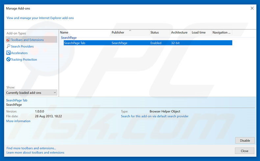Click the Tracking Protection icon
Viewport: 260px width, 161px height.
click(x=8, y=59)
